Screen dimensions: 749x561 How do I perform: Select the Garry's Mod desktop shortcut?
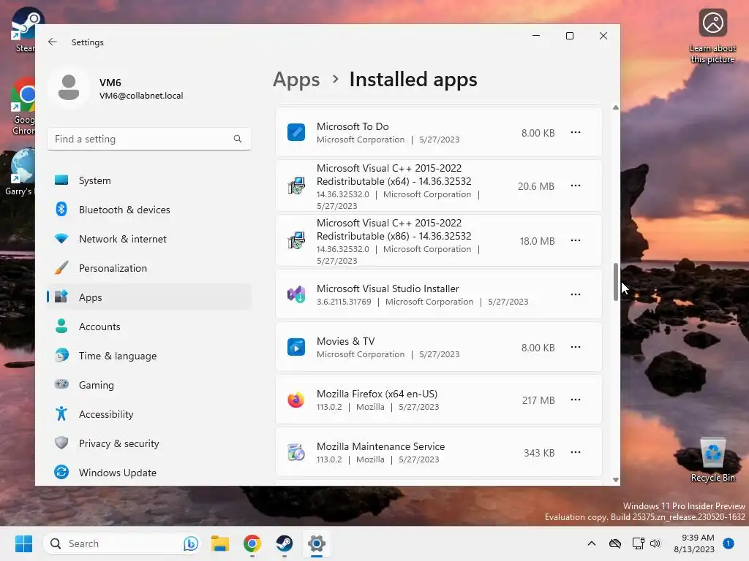[x=19, y=172]
